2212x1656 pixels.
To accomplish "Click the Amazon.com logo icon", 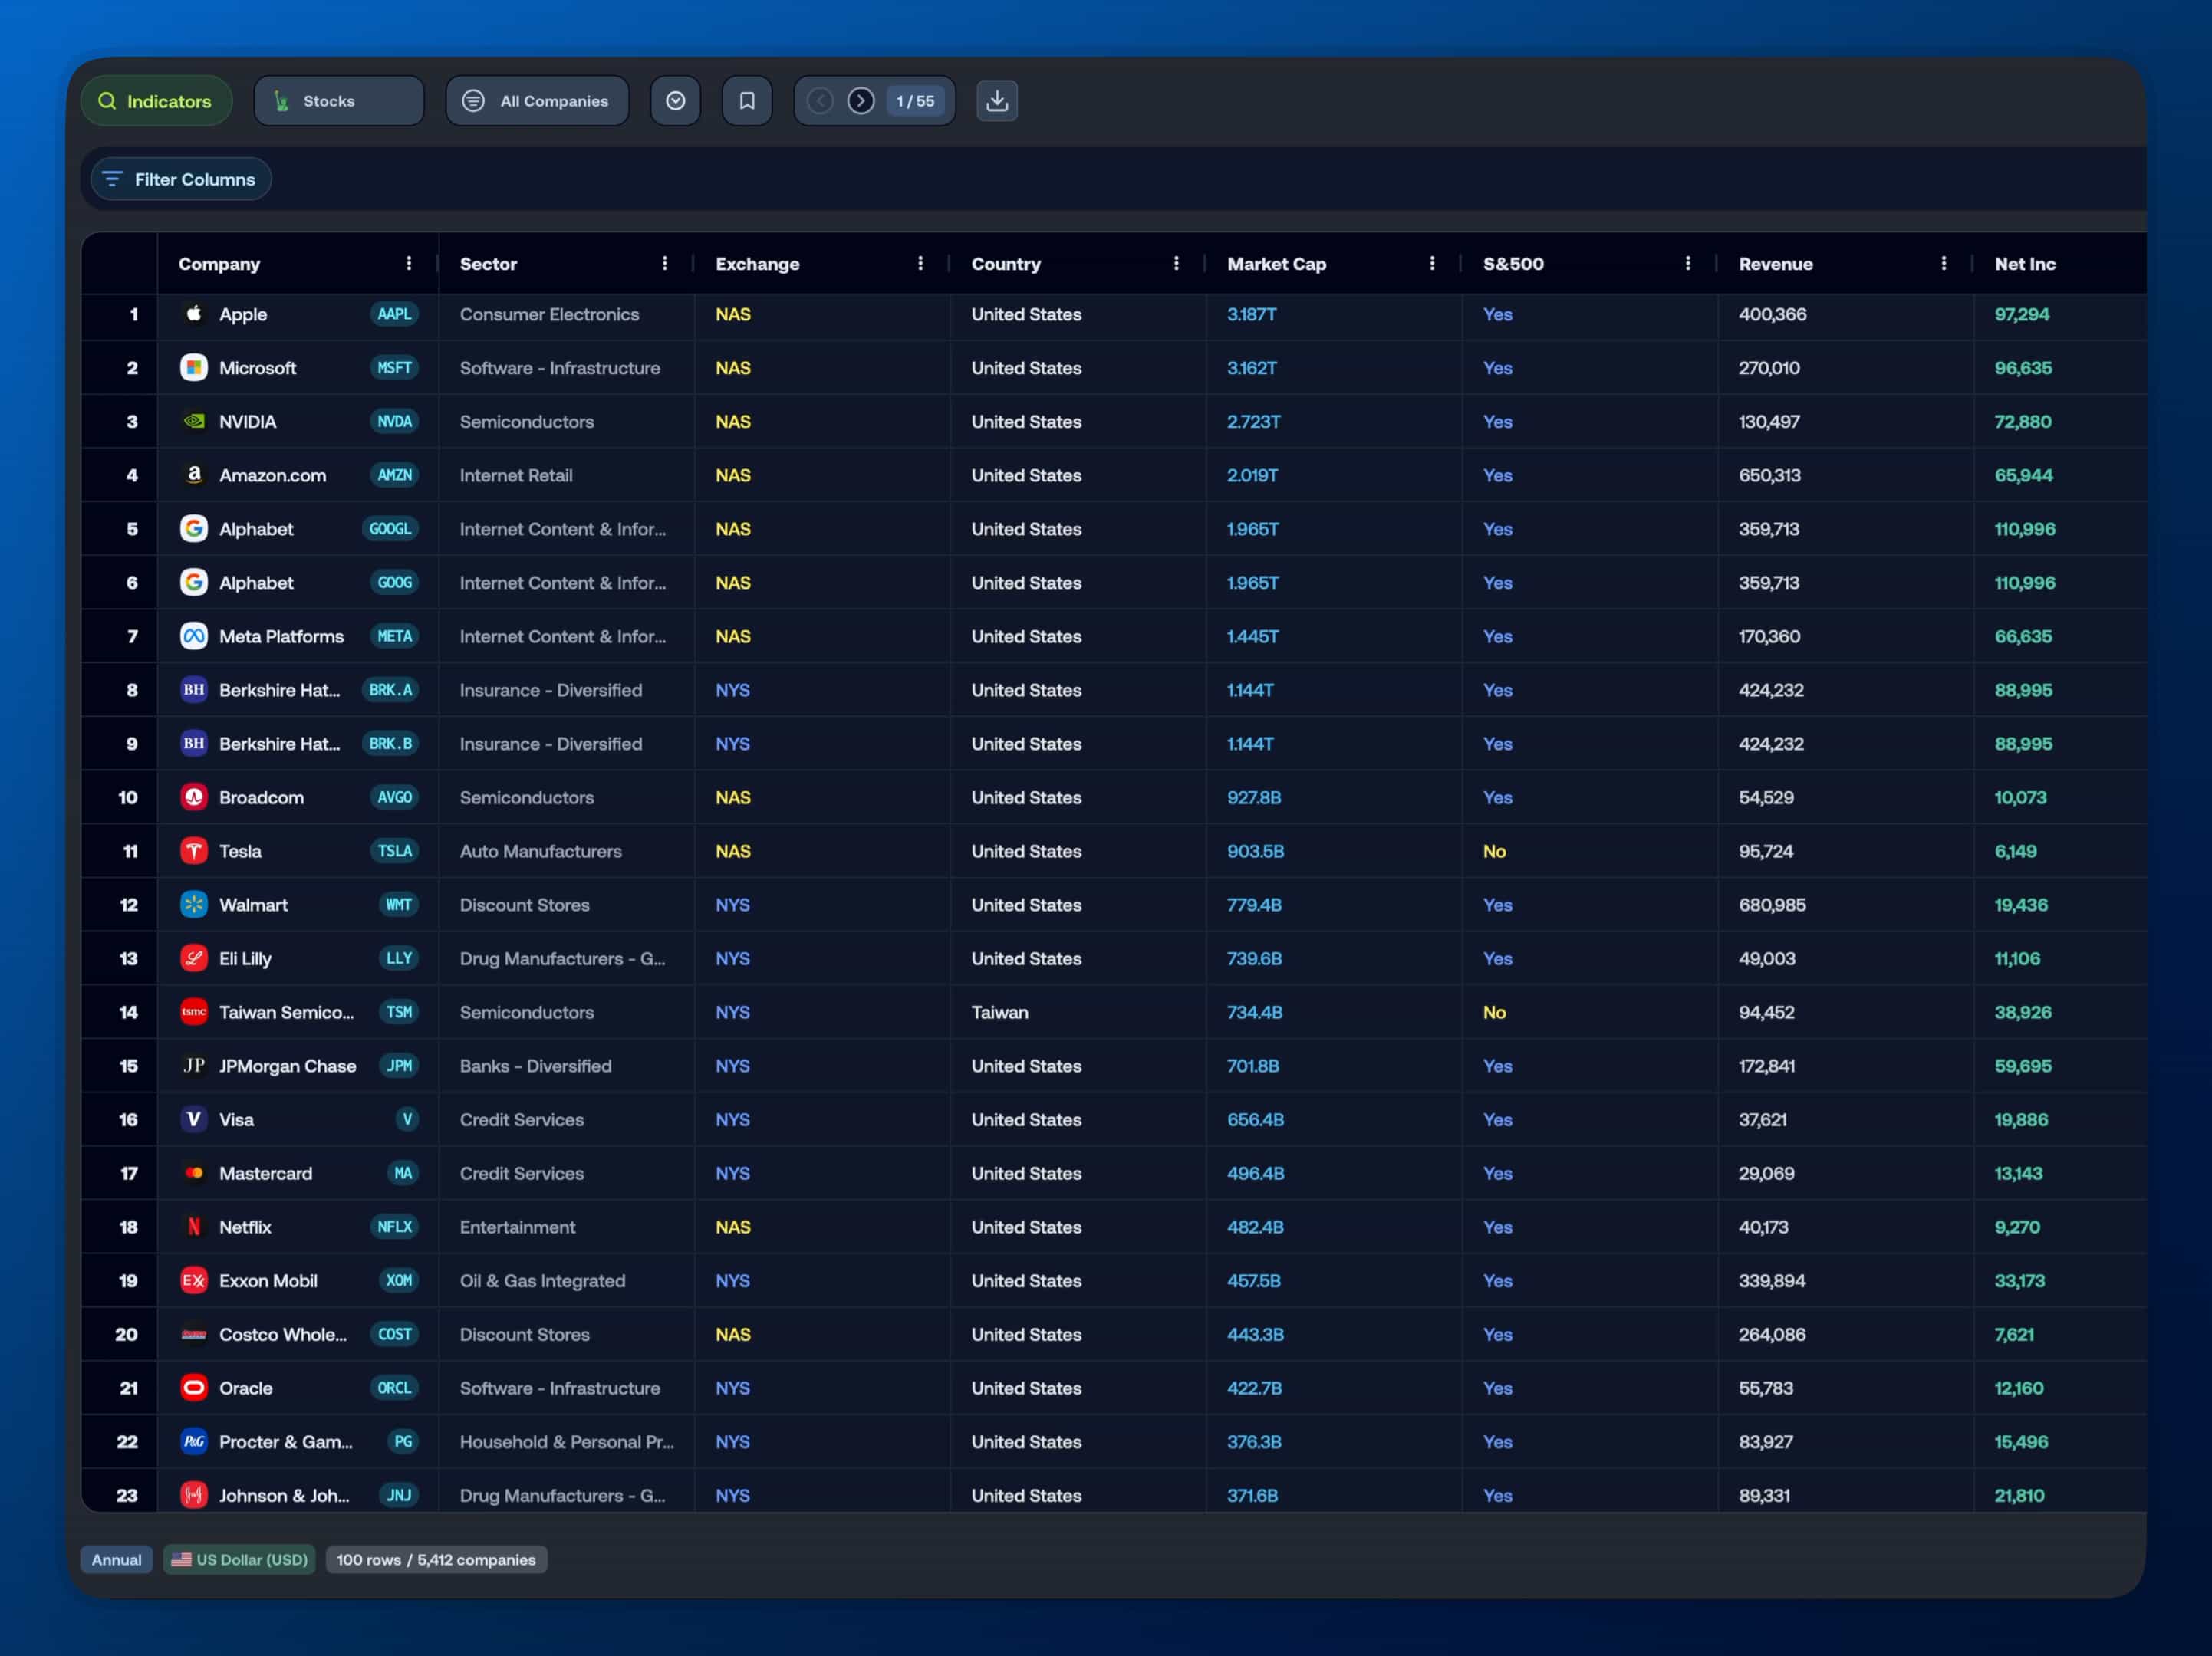I will tap(194, 475).
